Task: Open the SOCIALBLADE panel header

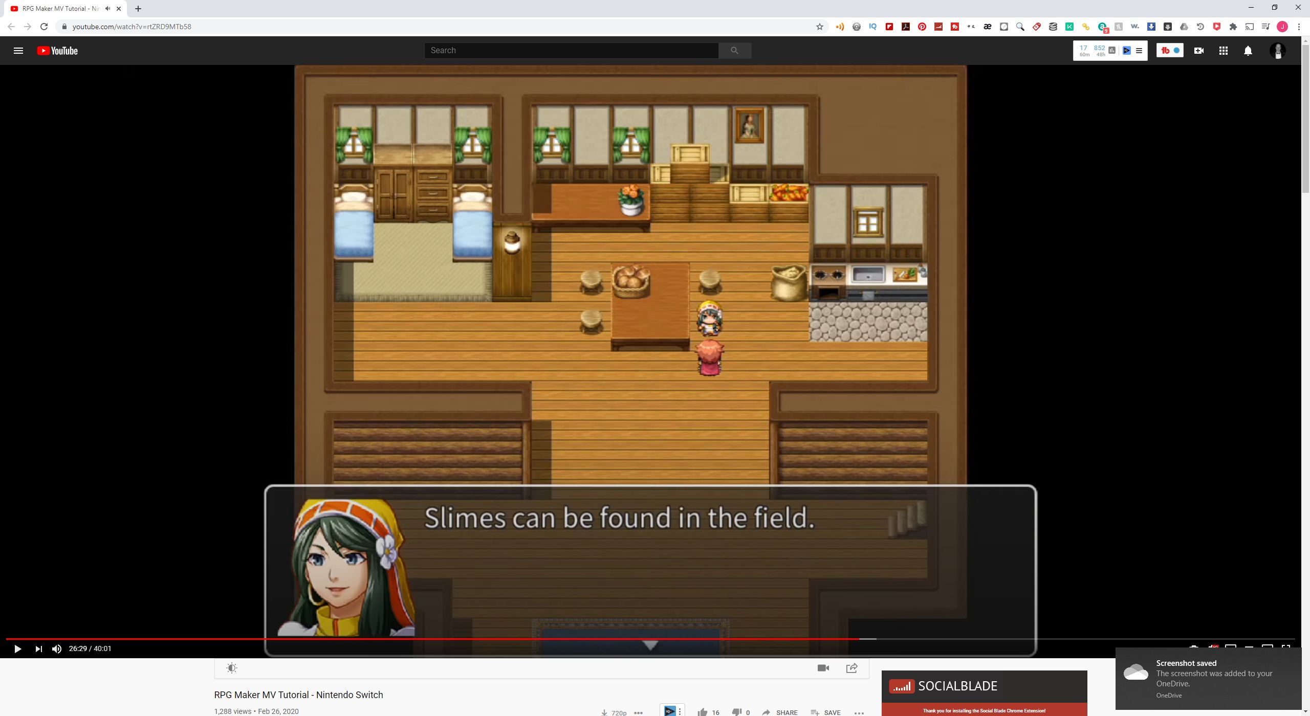Action: point(984,686)
